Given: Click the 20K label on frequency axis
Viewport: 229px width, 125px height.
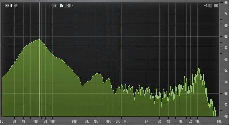Looking at the screenshot, I should [219, 121].
